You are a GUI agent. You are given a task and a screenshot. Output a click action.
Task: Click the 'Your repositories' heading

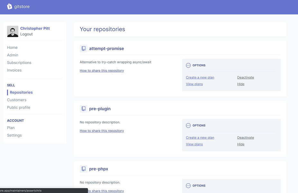click(x=102, y=29)
